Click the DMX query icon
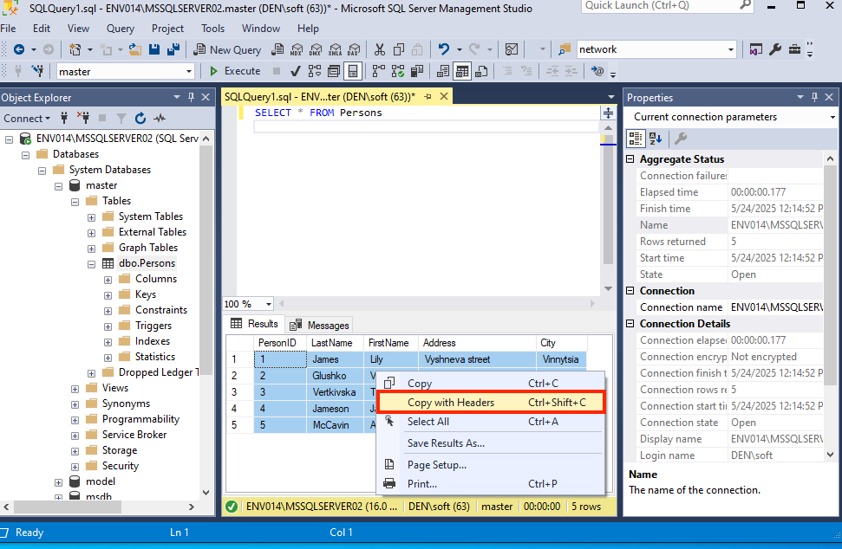 point(316,49)
